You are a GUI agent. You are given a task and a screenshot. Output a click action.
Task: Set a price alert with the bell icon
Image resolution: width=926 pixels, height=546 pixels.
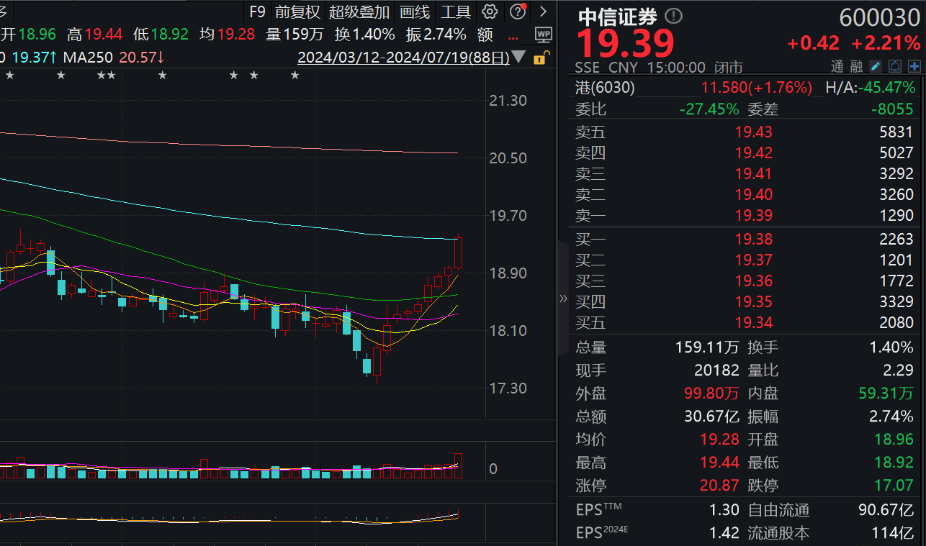(x=895, y=67)
